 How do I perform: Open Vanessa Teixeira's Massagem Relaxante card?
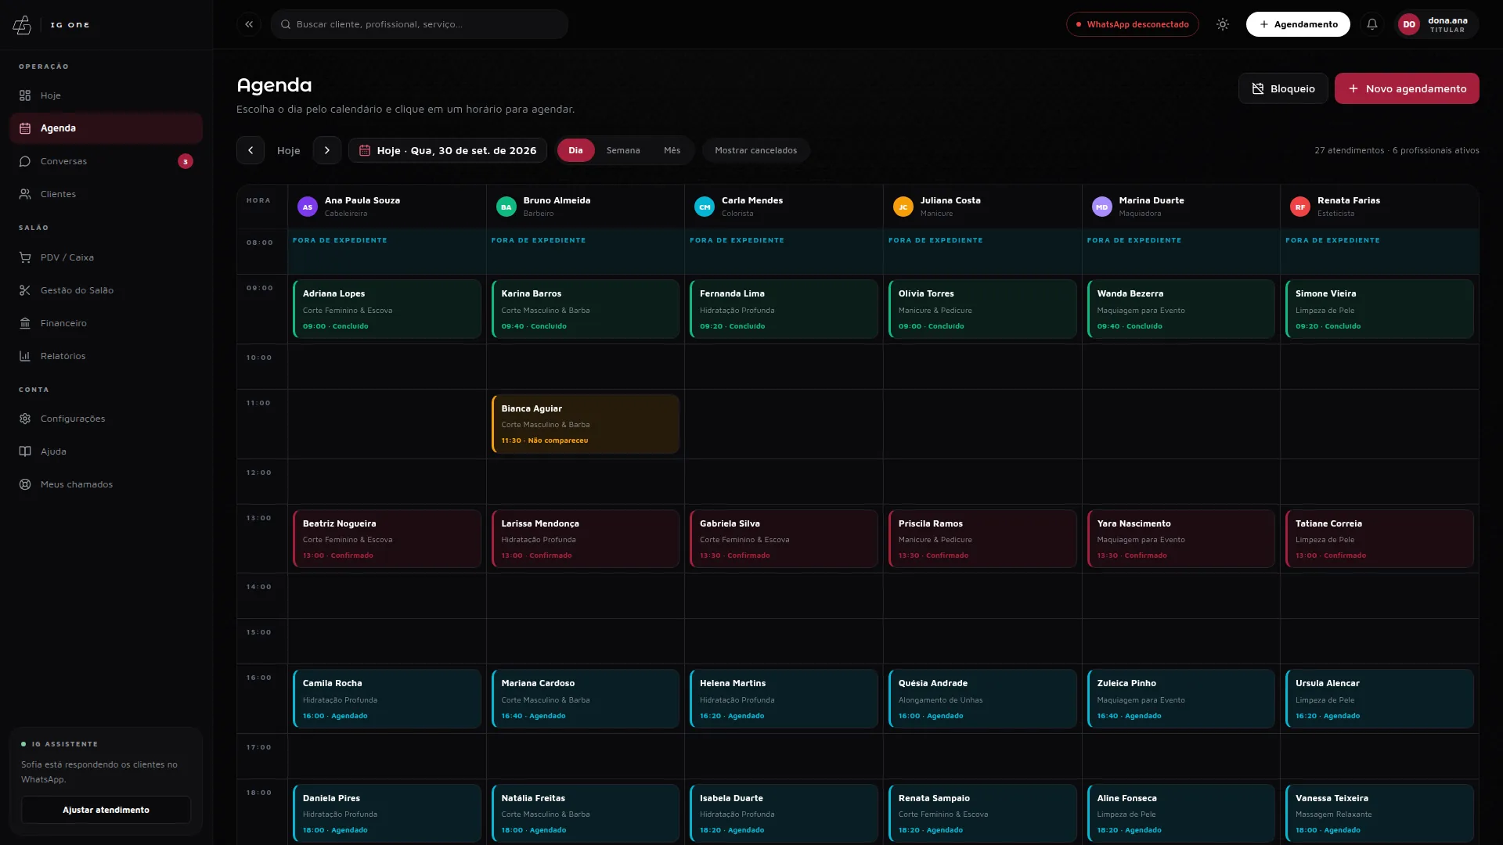pyautogui.click(x=1379, y=814)
